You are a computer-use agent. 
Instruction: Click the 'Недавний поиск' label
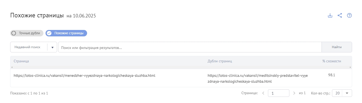point(27,47)
